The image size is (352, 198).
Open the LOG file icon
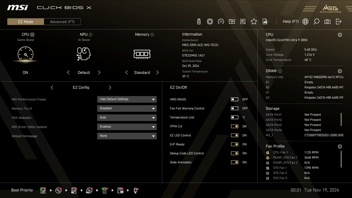coord(265,22)
